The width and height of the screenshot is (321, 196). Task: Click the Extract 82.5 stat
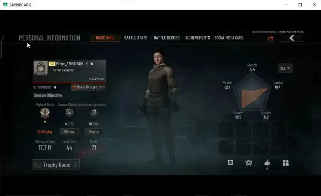(238, 115)
